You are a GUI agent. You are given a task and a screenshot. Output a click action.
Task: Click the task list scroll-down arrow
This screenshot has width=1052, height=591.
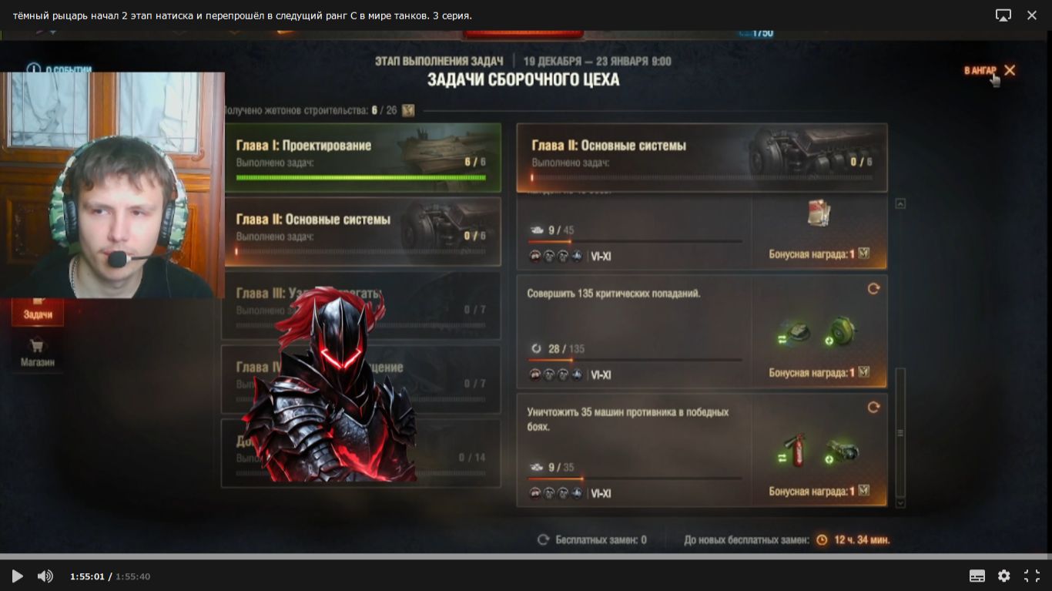[x=900, y=503]
